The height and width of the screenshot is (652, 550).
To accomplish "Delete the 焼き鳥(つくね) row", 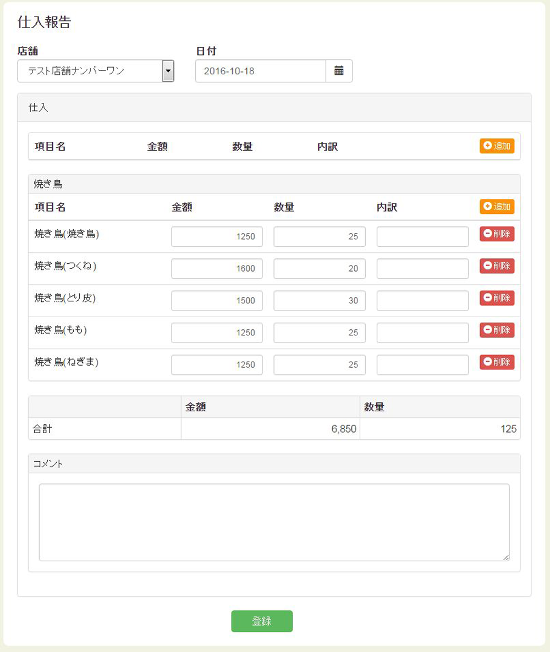I will (x=497, y=266).
